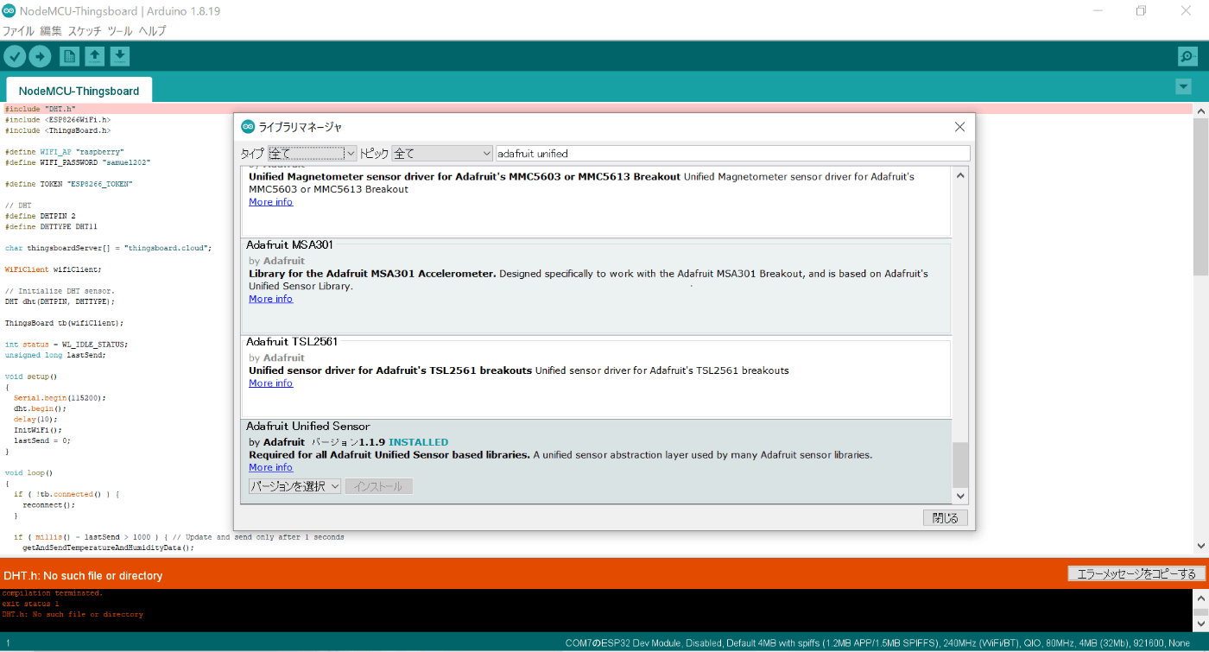Viewport: 1209px width, 652px height.
Task: Open the tab options dropdown arrow
Action: click(1183, 87)
